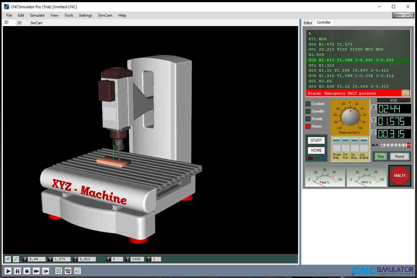Click the green arrow document icon

coord(78,271)
